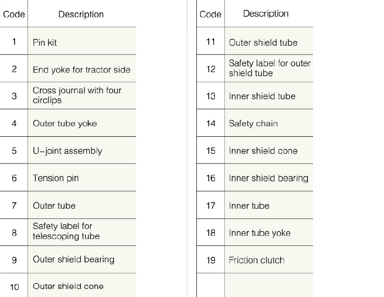Click the 'Inner shield bearing' description
The height and width of the screenshot is (297, 384).
(x=269, y=178)
